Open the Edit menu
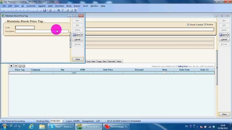 click(x=10, y=6)
